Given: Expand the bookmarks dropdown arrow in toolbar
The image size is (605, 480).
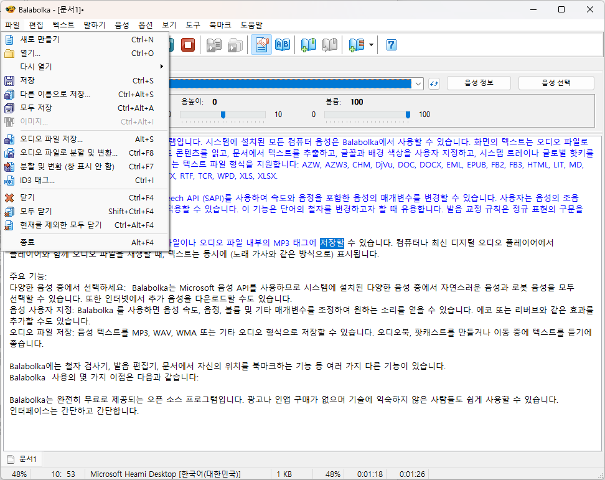Looking at the screenshot, I should tap(371, 45).
